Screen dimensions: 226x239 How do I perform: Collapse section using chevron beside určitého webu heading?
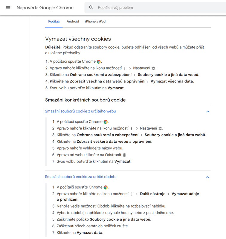point(208,112)
